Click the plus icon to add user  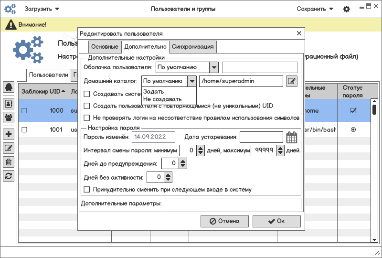pos(9,134)
